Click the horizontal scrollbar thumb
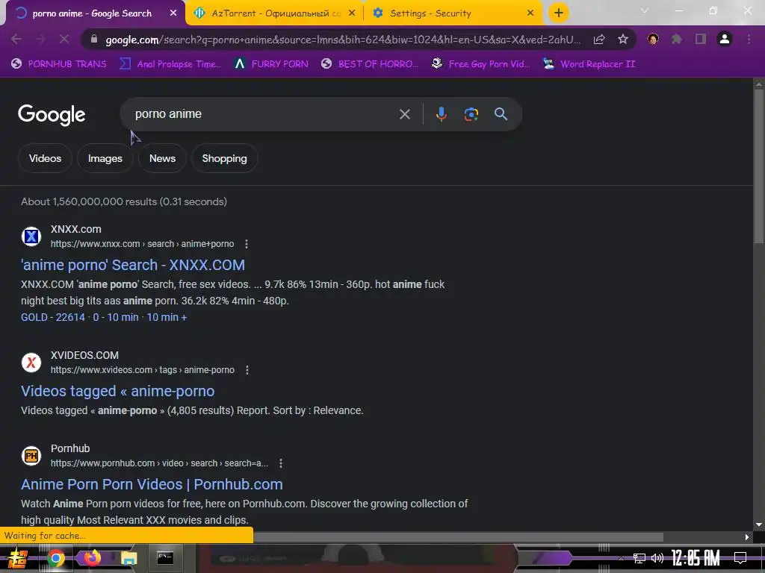Viewport: 765px width, 573px height. [458, 537]
